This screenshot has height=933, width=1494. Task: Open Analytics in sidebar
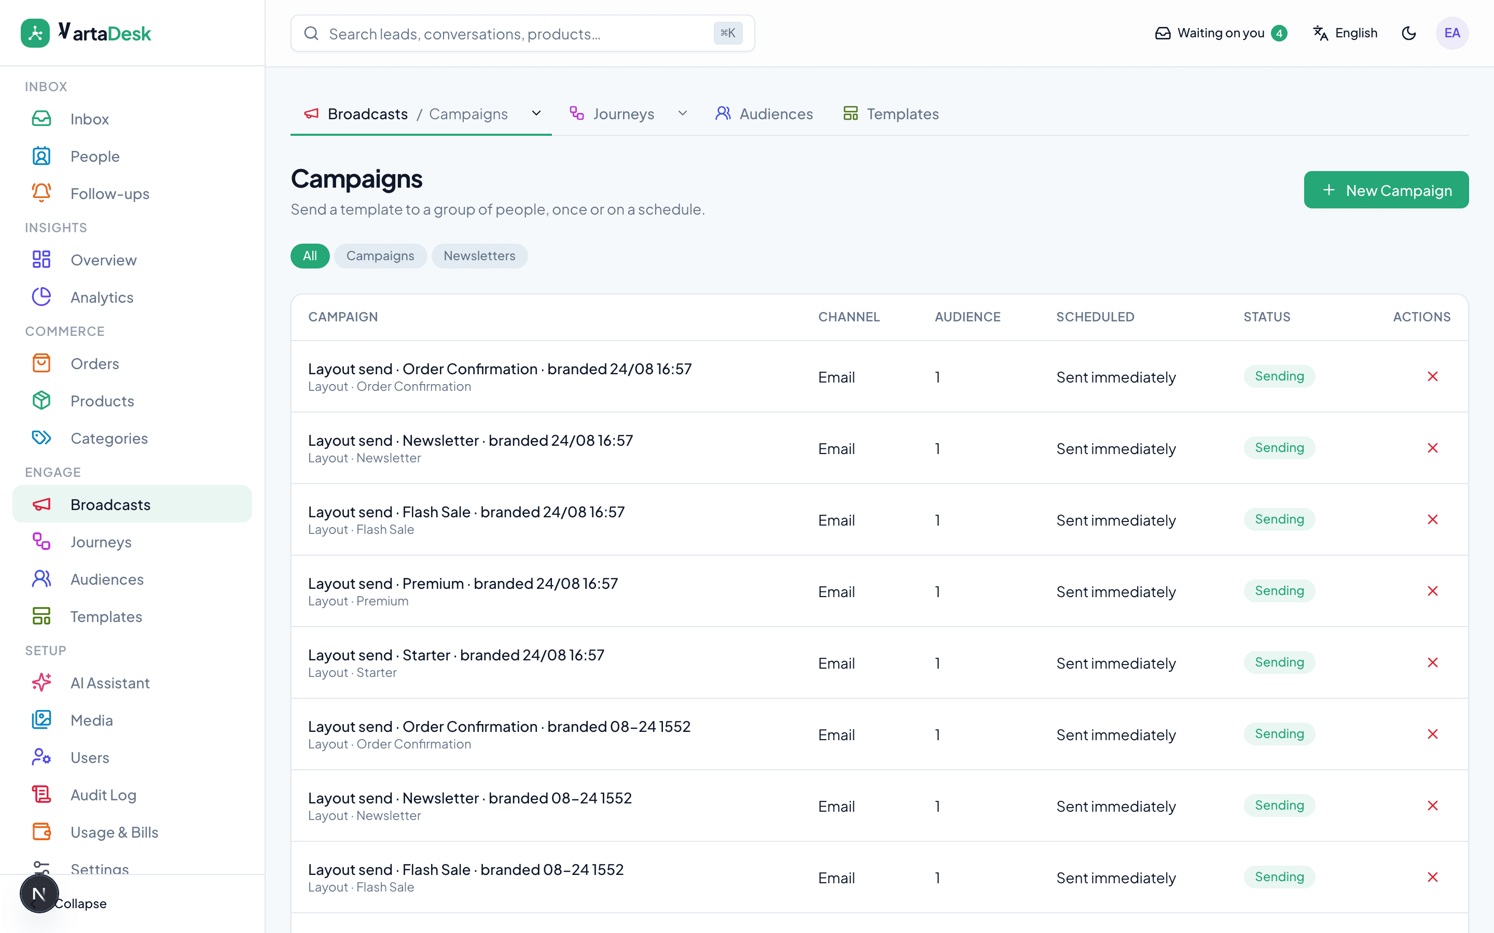[132, 298]
